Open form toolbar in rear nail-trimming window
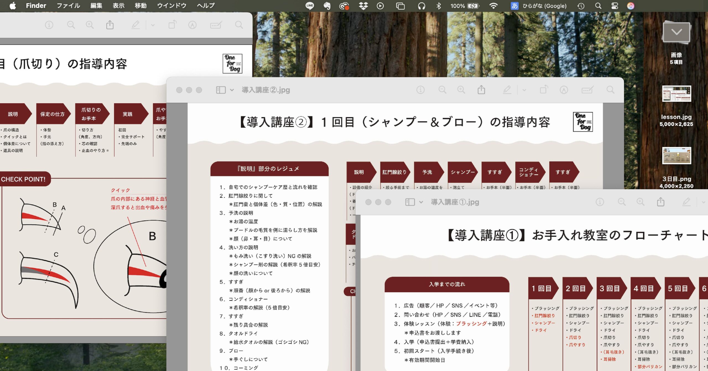The image size is (708, 371). pyautogui.click(x=216, y=25)
